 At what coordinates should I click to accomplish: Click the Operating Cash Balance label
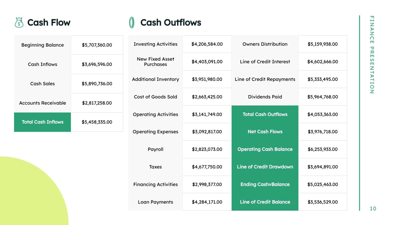coord(265,149)
